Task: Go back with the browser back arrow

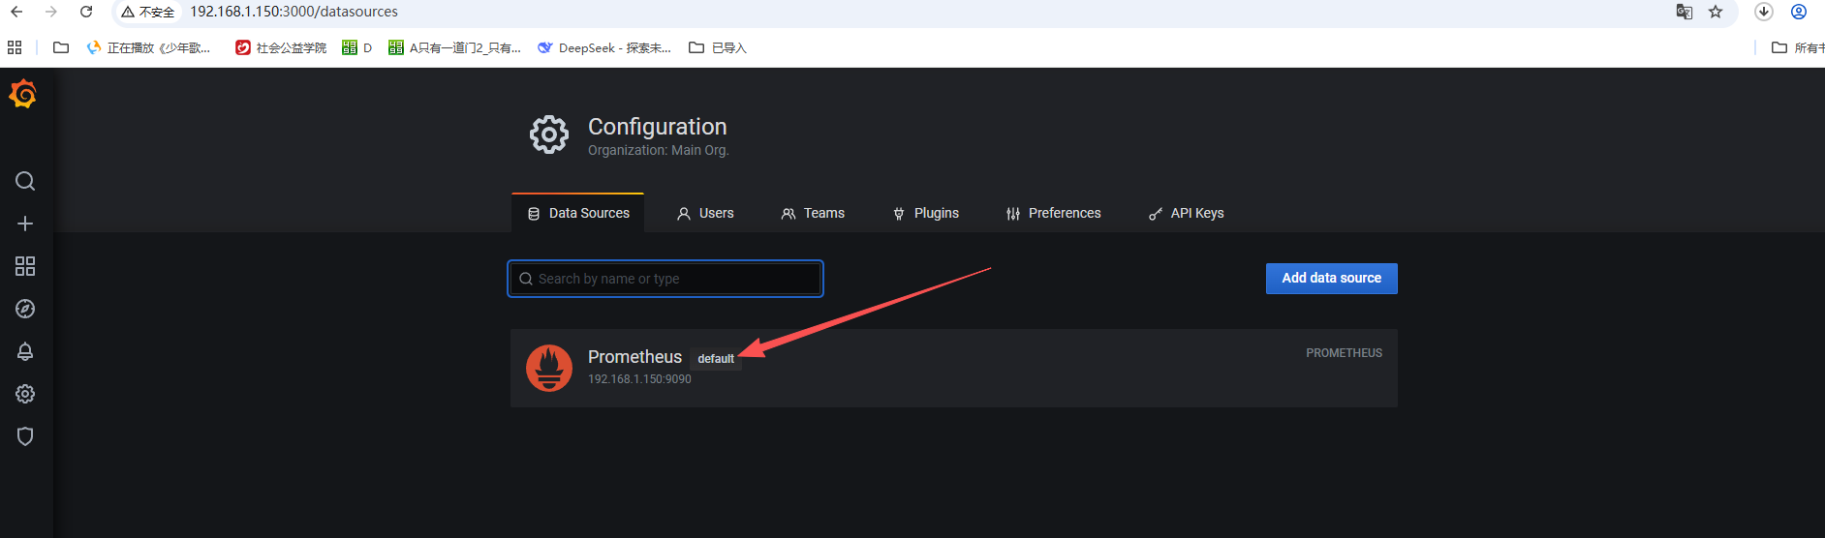Action: pos(16,12)
